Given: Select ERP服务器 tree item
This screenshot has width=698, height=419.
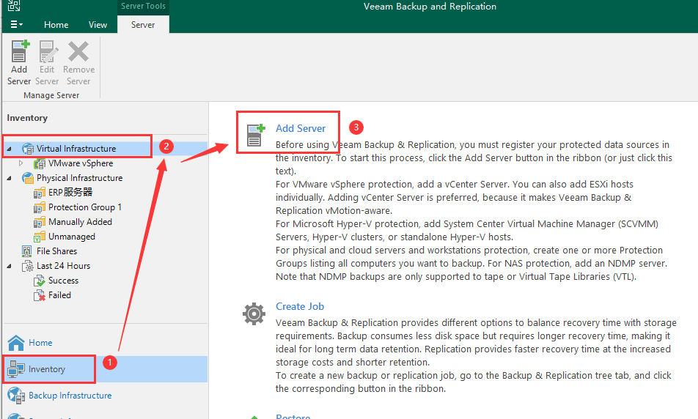Looking at the screenshot, I should pyautogui.click(x=70, y=192).
